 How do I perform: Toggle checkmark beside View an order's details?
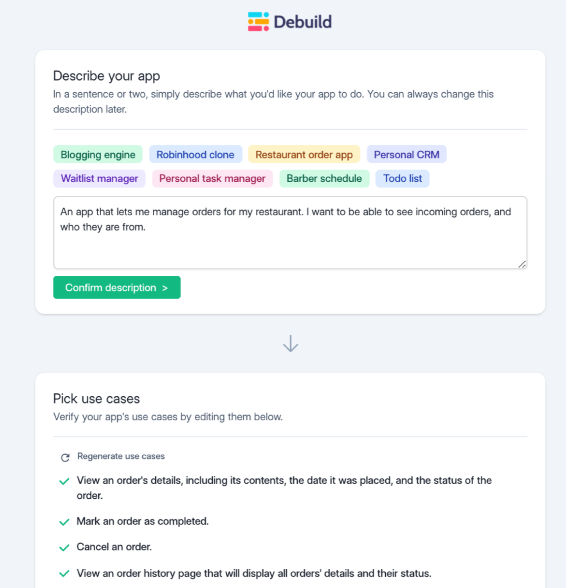[64, 481]
